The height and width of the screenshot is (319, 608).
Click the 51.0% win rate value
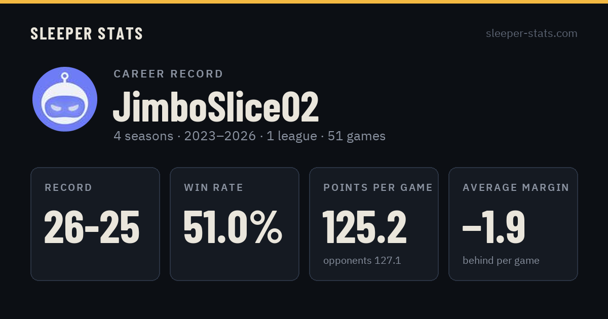click(233, 227)
